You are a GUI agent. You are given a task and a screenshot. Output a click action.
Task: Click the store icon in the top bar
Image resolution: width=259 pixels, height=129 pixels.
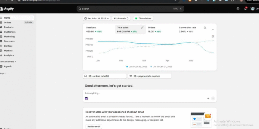coord(238,9)
